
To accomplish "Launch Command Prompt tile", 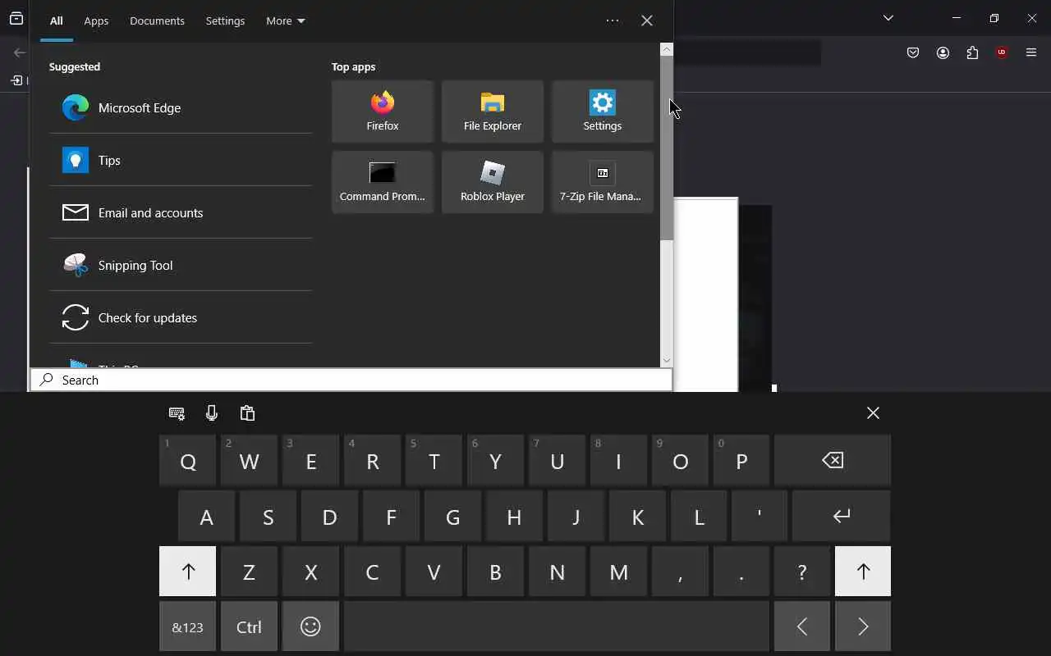I will (383, 182).
